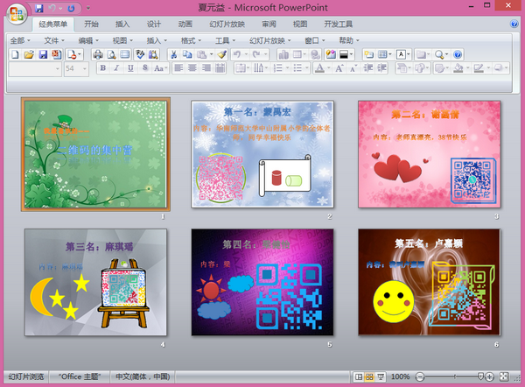This screenshot has width=525, height=387.
Task: Increase indent level icon
Action: [381, 68]
